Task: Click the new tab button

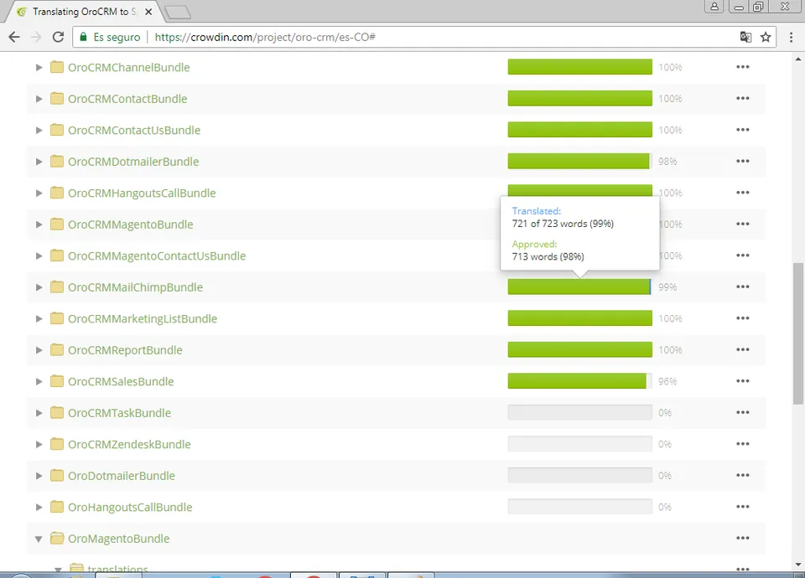Action: 178,12
